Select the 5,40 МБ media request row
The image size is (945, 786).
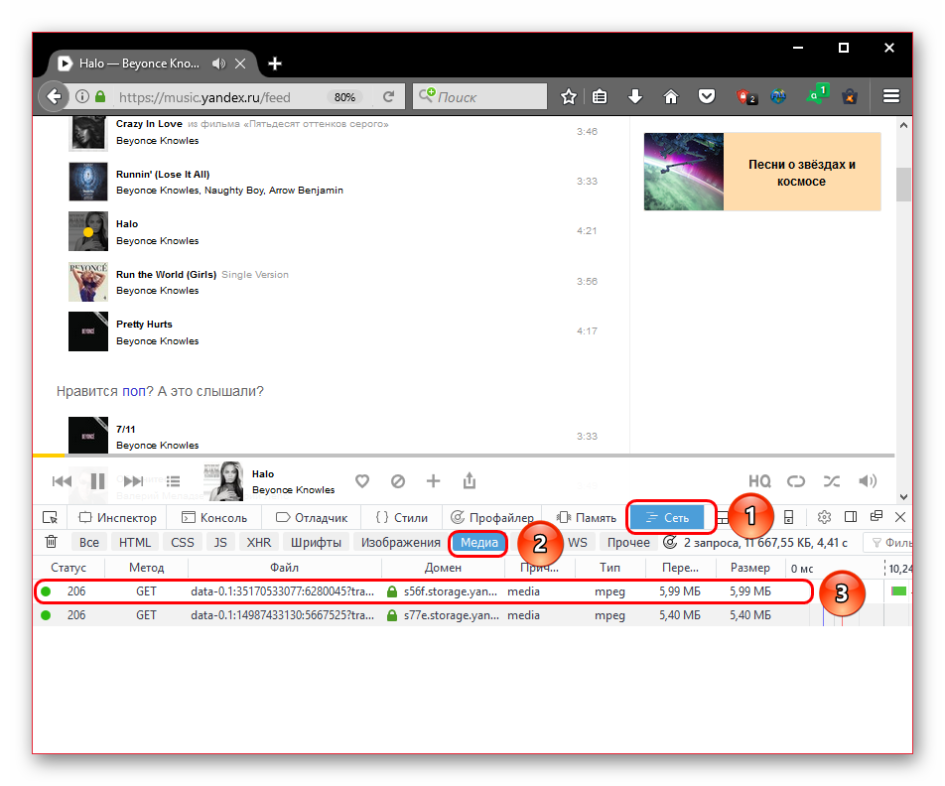pos(472,615)
